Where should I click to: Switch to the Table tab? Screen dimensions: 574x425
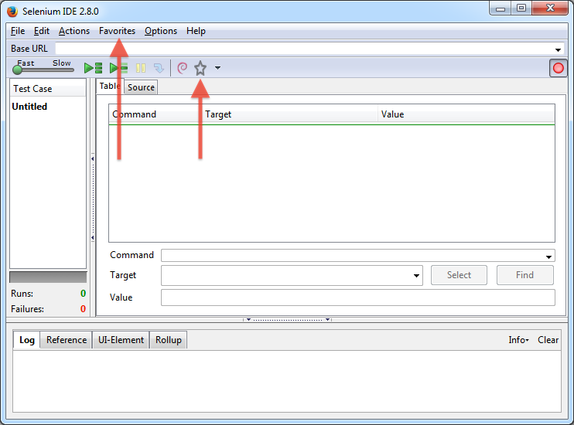click(110, 86)
